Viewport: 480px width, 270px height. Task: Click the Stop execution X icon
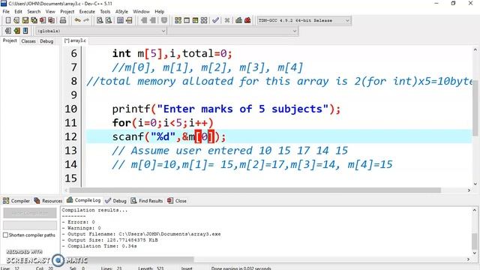[x=226, y=20]
